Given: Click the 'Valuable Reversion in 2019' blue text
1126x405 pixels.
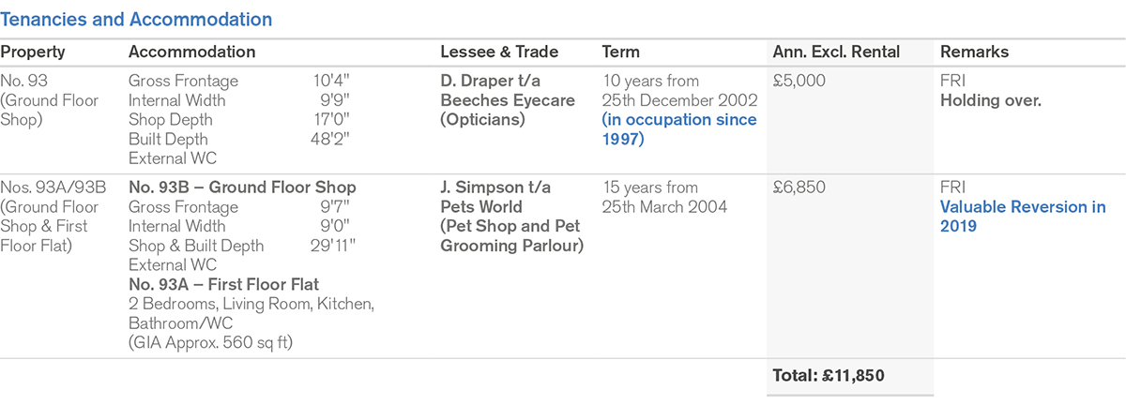Looking at the screenshot, I should pos(1022,217).
